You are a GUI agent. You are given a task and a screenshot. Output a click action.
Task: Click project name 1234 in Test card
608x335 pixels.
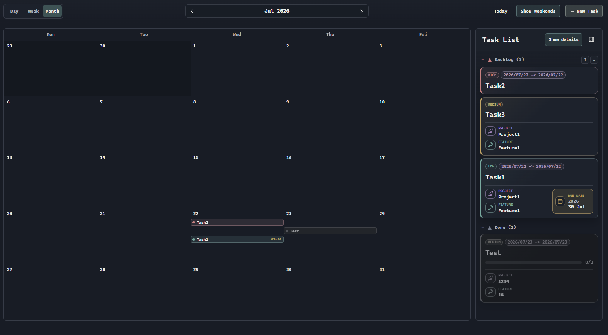pyautogui.click(x=504, y=281)
